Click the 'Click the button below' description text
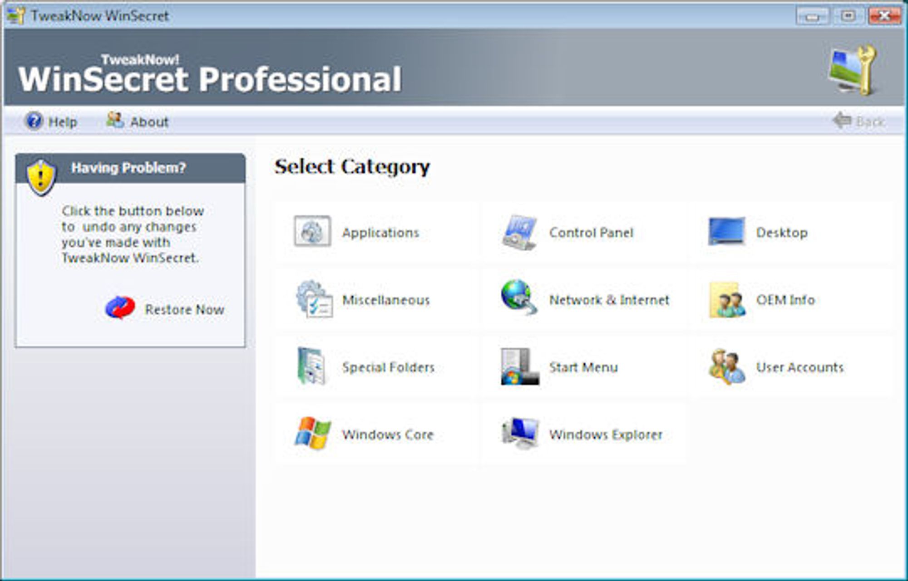Viewport: 908px width, 581px height. (132, 234)
